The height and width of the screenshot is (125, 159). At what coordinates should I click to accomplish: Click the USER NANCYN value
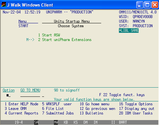tap(139, 21)
